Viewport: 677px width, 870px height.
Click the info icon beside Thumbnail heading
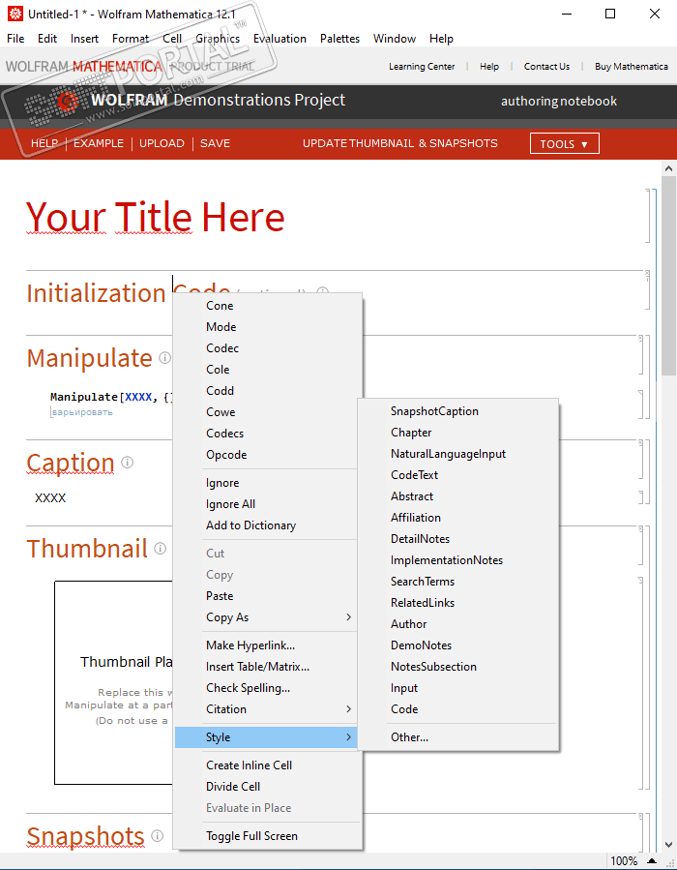[161, 548]
